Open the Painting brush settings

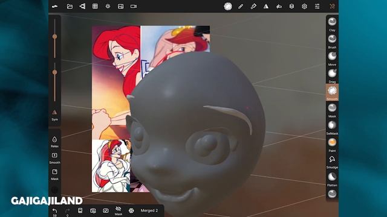pos(253,7)
